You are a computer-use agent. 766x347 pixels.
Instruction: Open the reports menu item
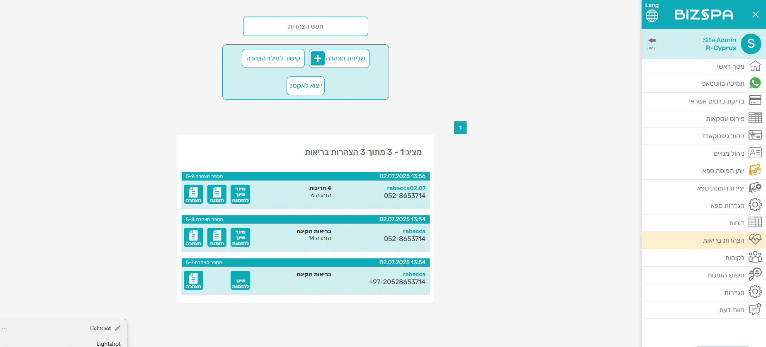(737, 223)
